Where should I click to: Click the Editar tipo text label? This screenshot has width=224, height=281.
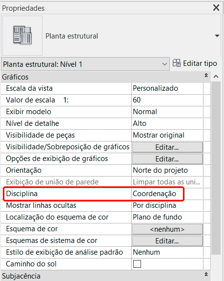200,63
